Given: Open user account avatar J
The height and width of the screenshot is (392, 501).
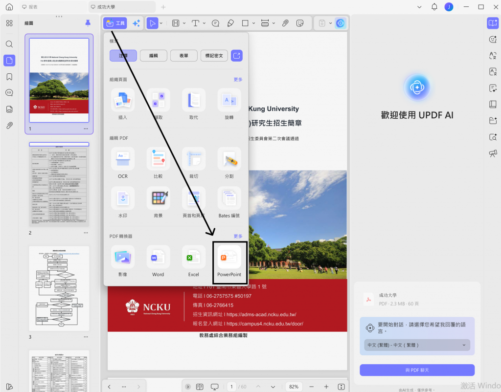Looking at the screenshot, I should pos(449,7).
